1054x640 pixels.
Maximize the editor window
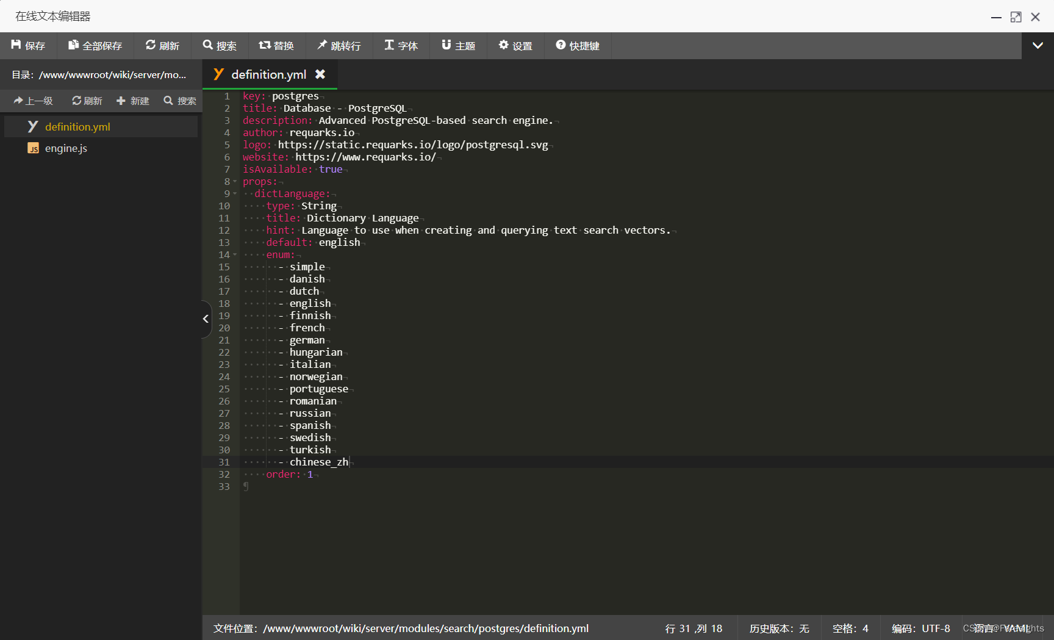pos(1016,17)
